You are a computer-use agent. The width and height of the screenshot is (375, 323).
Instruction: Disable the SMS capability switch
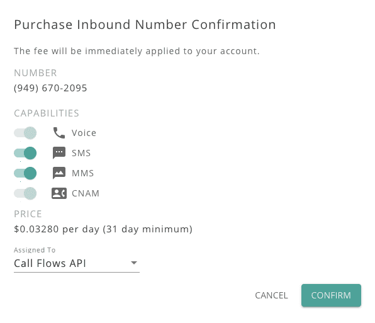(25, 153)
